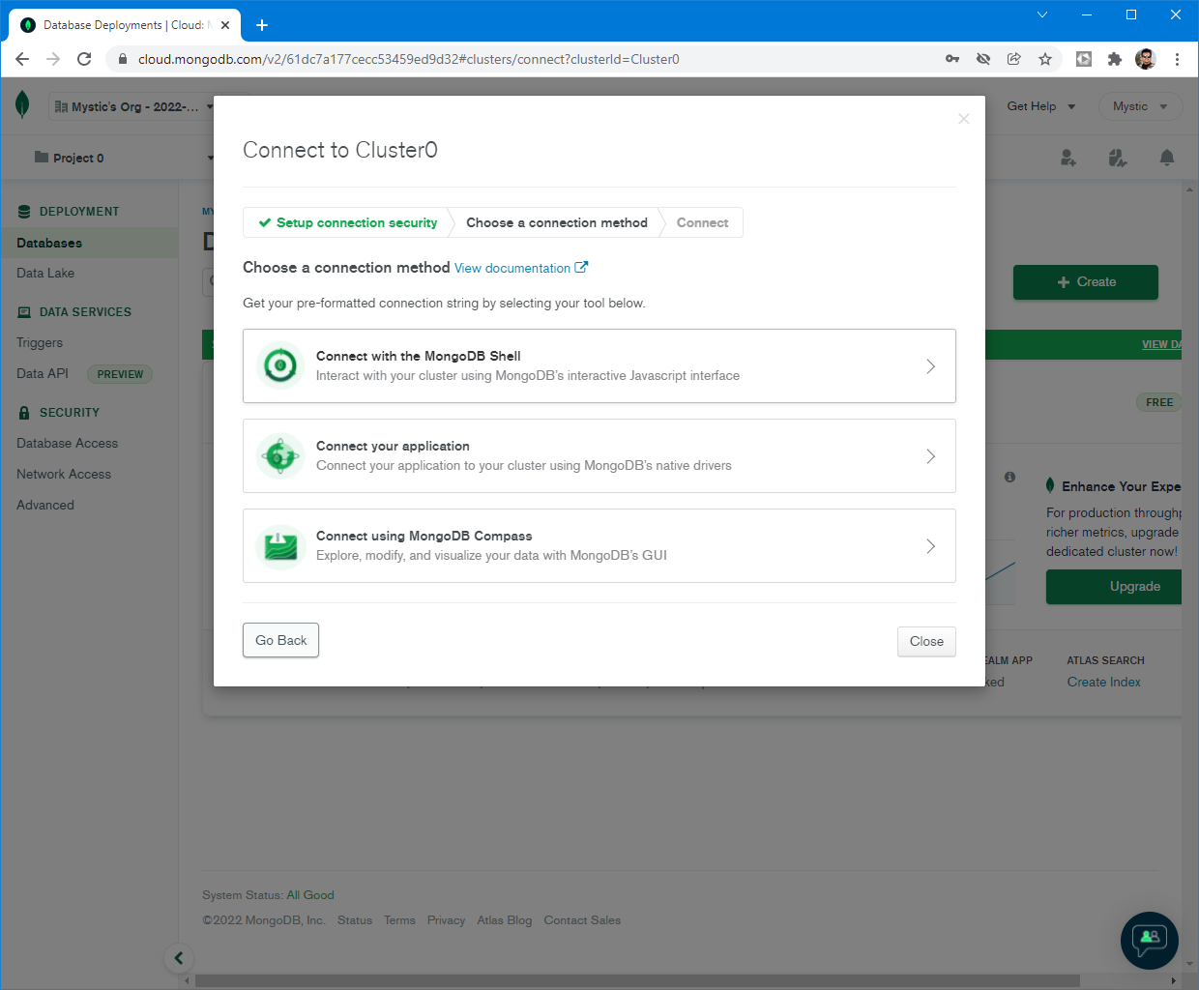Screen dimensions: 1199x990
Task: Click the MongoDB Compass icon
Action: 280,545
